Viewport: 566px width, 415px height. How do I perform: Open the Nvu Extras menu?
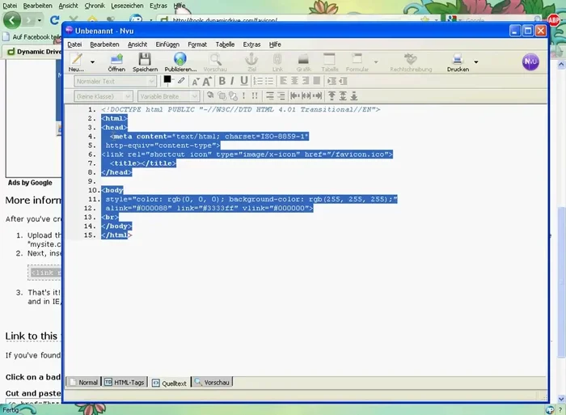251,44
